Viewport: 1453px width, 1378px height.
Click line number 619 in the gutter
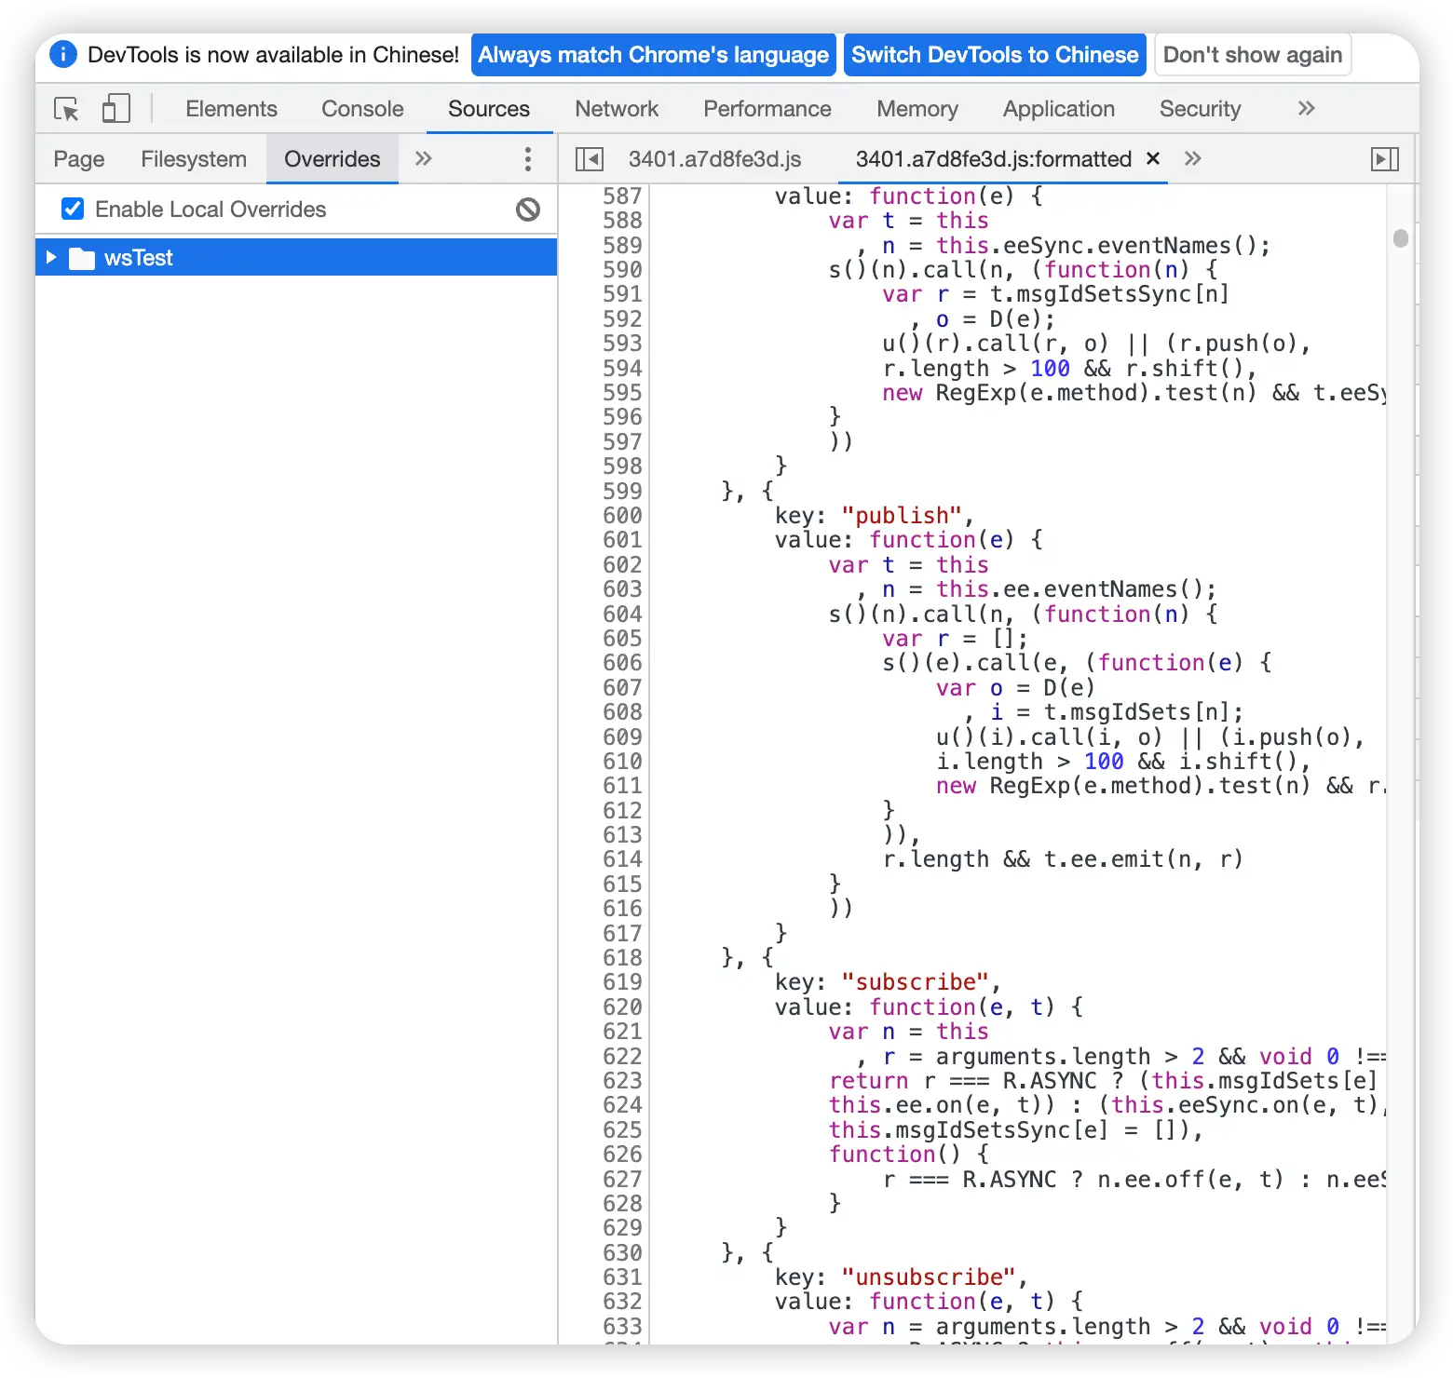(622, 982)
